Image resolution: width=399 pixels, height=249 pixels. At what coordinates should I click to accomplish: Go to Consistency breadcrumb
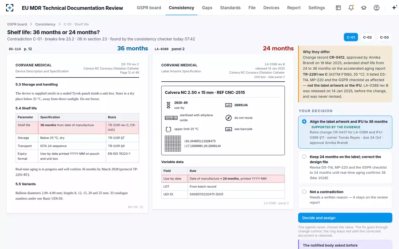(x=45, y=24)
